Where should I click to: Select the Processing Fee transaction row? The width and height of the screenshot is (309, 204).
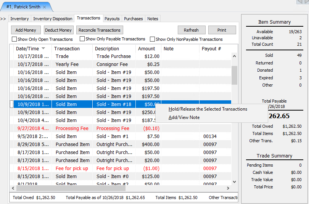121,129
